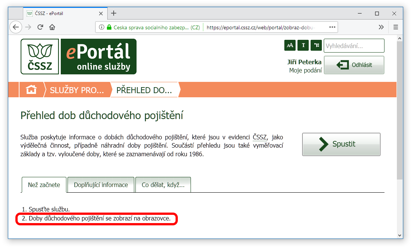Image resolution: width=413 pixels, height=249 pixels.
Task: Click the vertical scrollbar thumb
Action: (399, 110)
